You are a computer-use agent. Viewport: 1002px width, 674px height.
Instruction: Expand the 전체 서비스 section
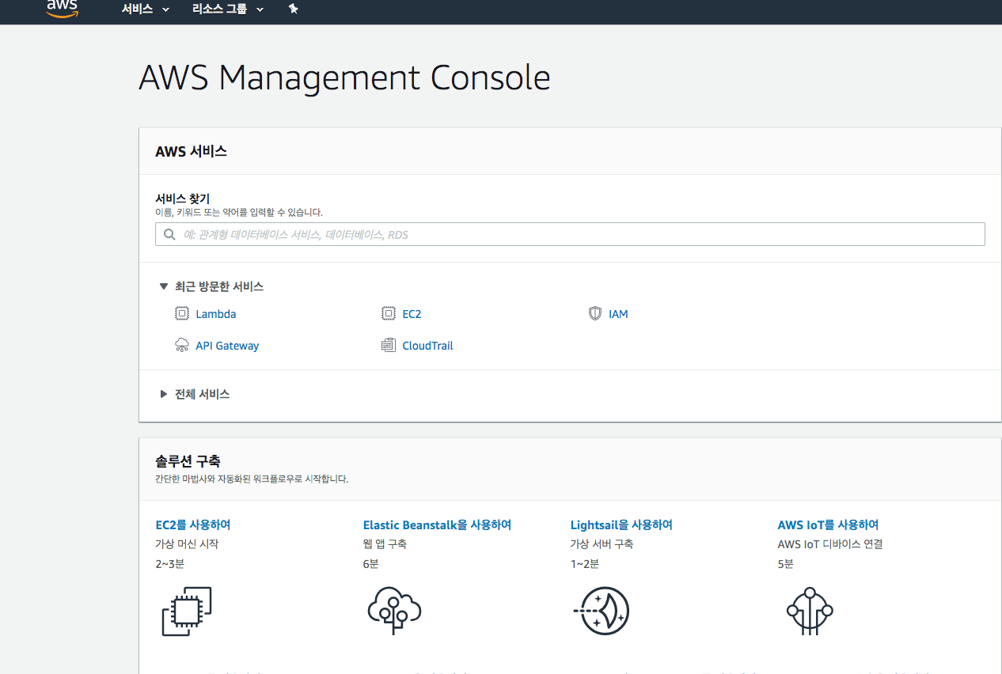click(x=195, y=394)
